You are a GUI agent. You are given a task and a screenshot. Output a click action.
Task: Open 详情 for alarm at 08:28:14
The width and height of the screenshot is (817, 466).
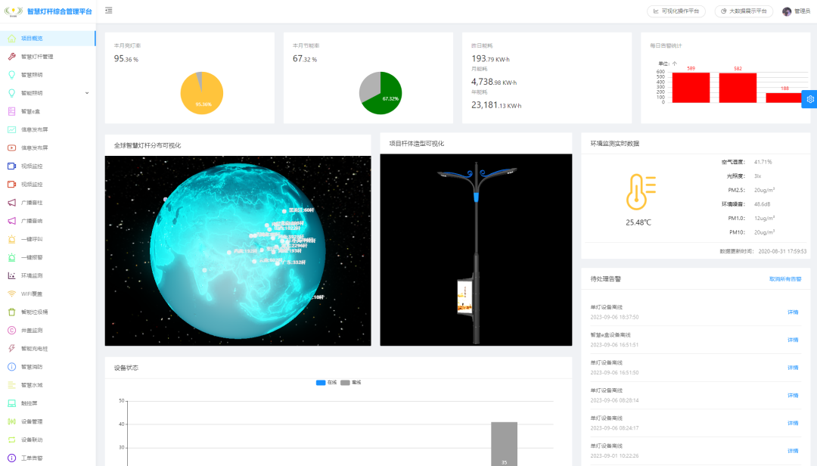pos(793,395)
